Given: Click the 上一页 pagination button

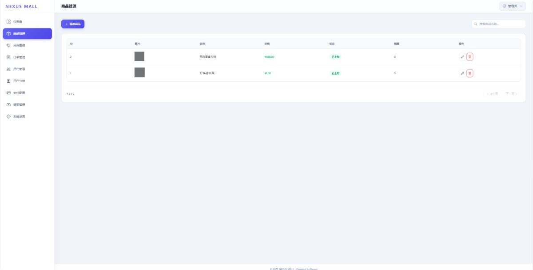Looking at the screenshot, I should (493, 94).
